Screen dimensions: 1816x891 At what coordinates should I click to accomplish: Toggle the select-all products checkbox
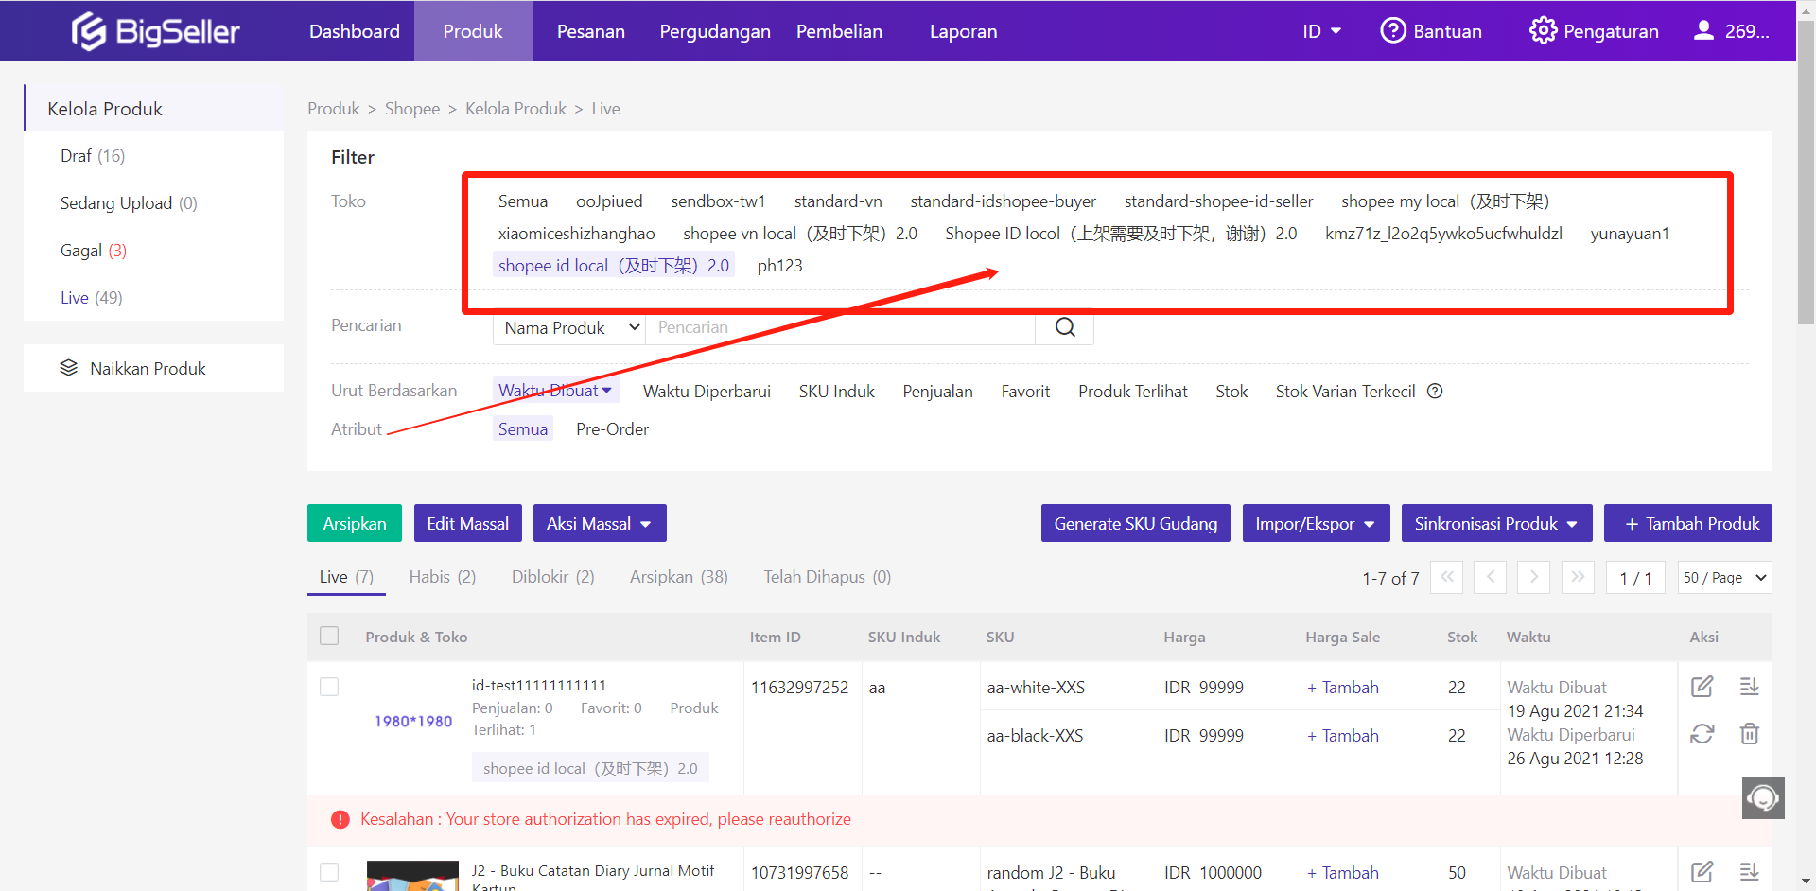(x=329, y=636)
